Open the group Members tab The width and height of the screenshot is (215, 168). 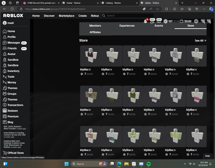tap(95, 26)
